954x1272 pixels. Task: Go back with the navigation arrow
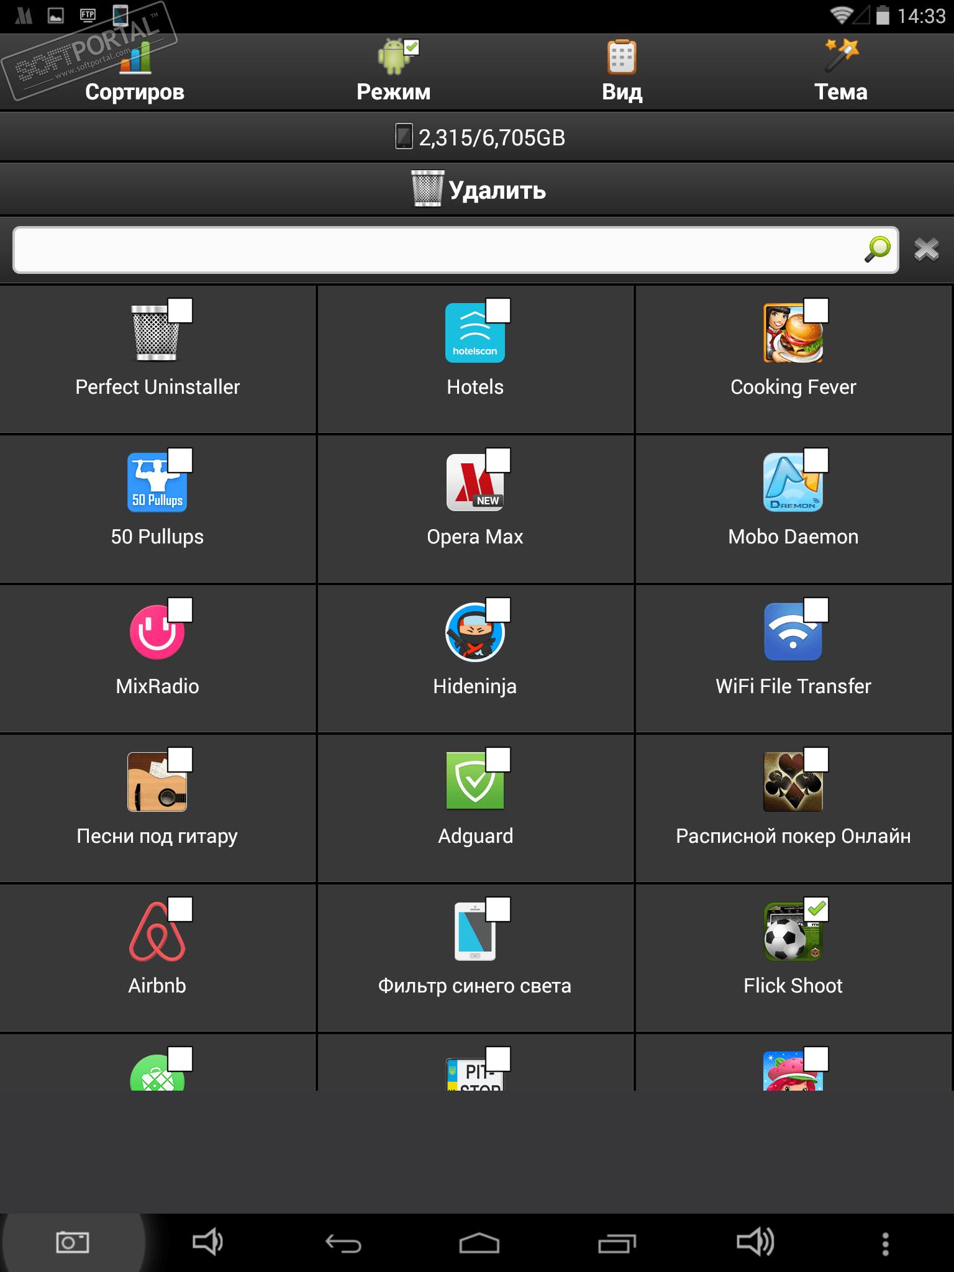(343, 1243)
